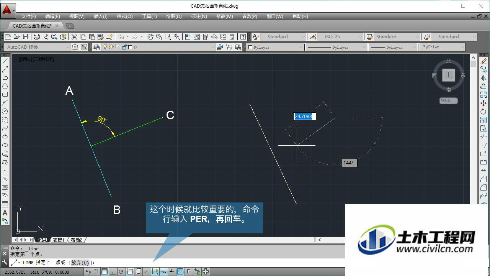Click the Trim tool icon

pyautogui.click(x=483, y=137)
